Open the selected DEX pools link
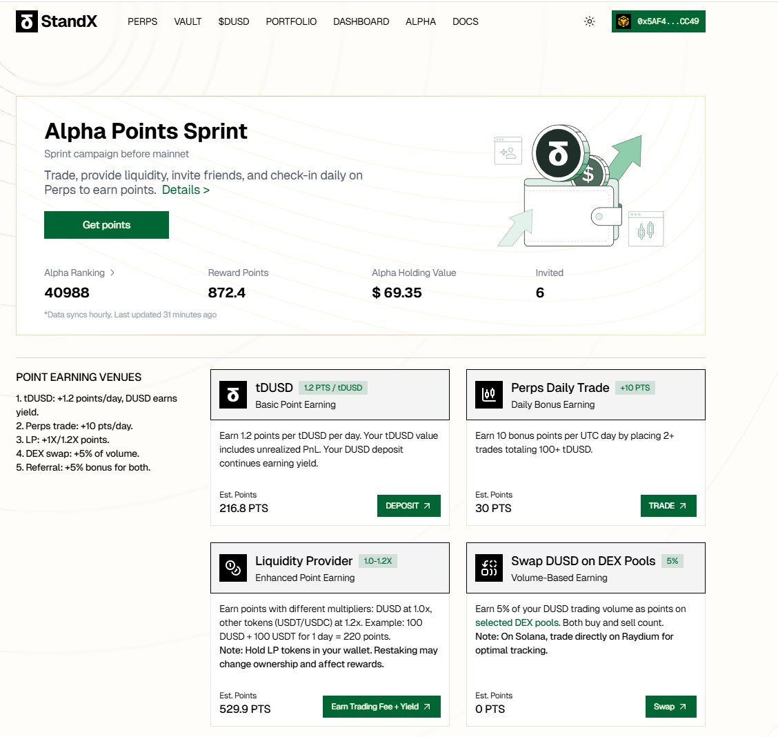The image size is (778, 737). tap(517, 623)
